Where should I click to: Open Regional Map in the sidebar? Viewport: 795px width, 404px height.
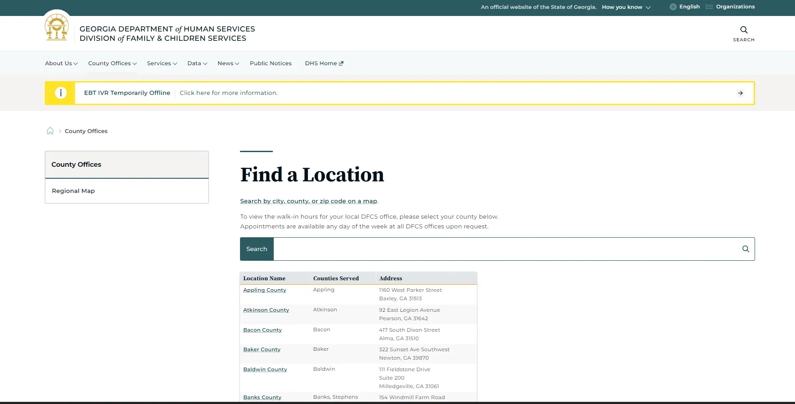tap(73, 191)
